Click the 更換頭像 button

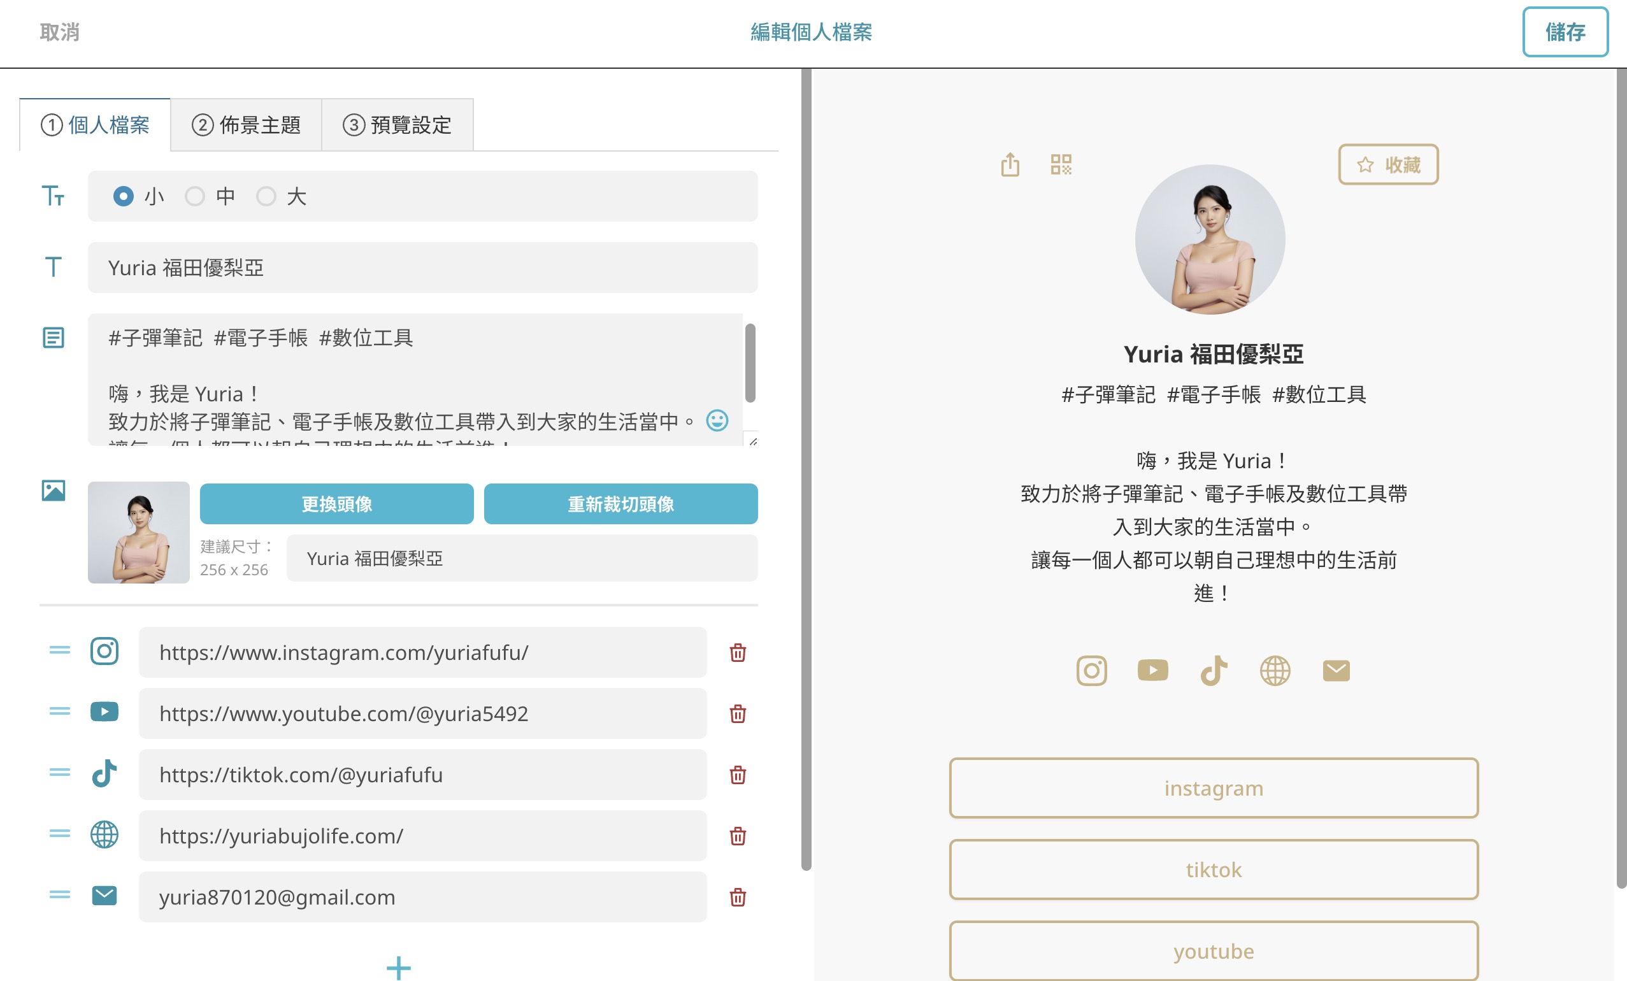coord(337,504)
